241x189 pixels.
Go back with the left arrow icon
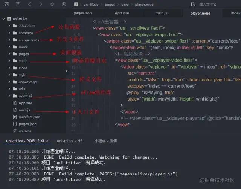pos(30,4)
